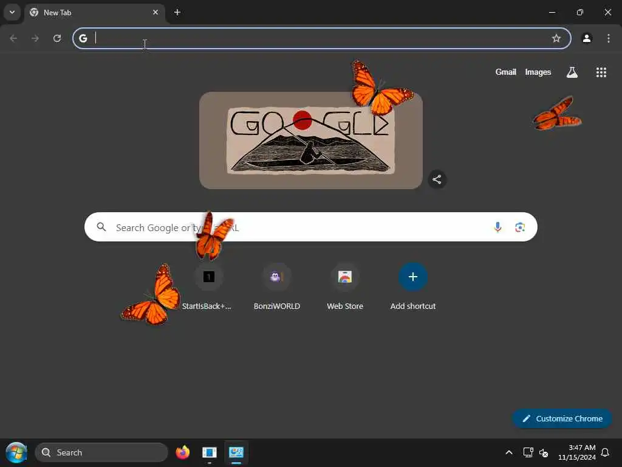This screenshot has height=467, width=622.
Task: Start voice search with microphone icon
Action: point(497,227)
